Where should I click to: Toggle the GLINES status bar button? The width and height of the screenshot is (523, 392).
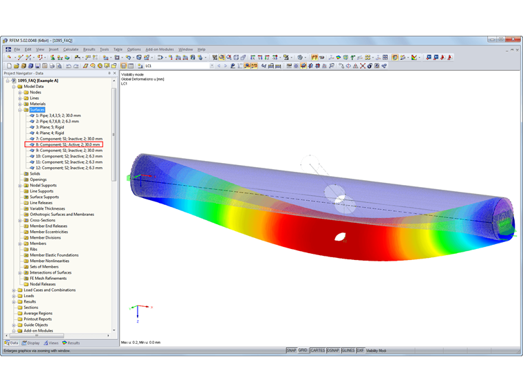[348, 351]
